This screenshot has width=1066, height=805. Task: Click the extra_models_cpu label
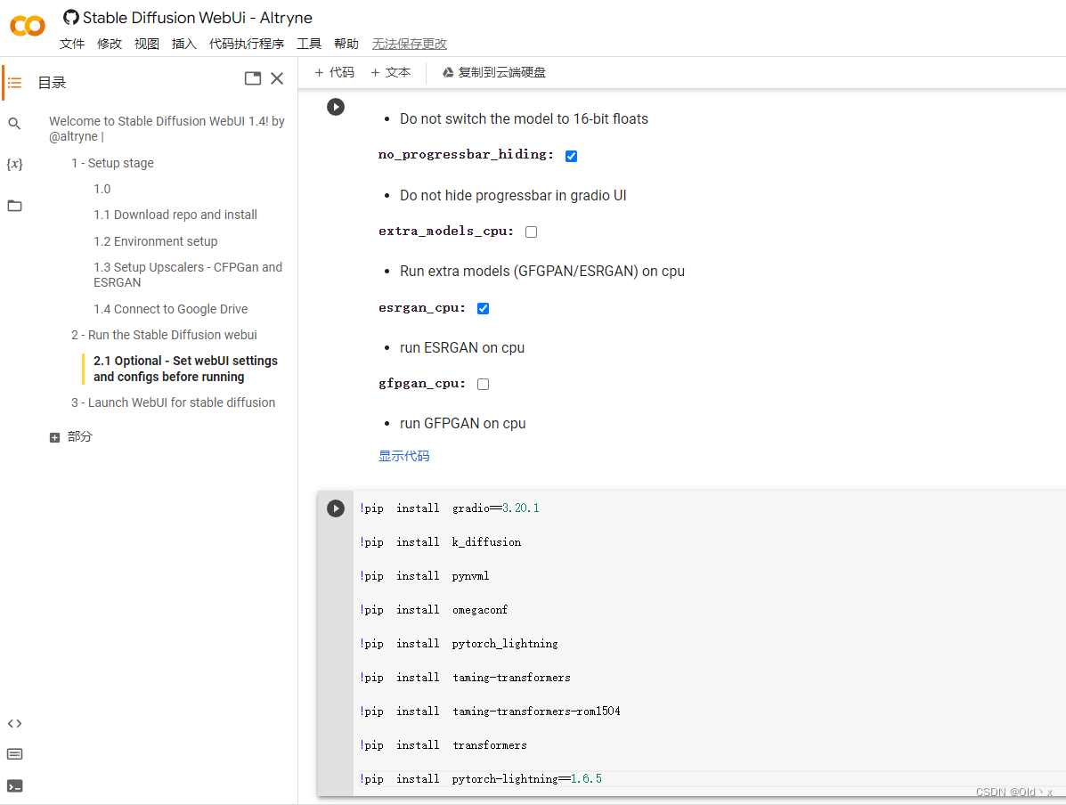tap(446, 232)
